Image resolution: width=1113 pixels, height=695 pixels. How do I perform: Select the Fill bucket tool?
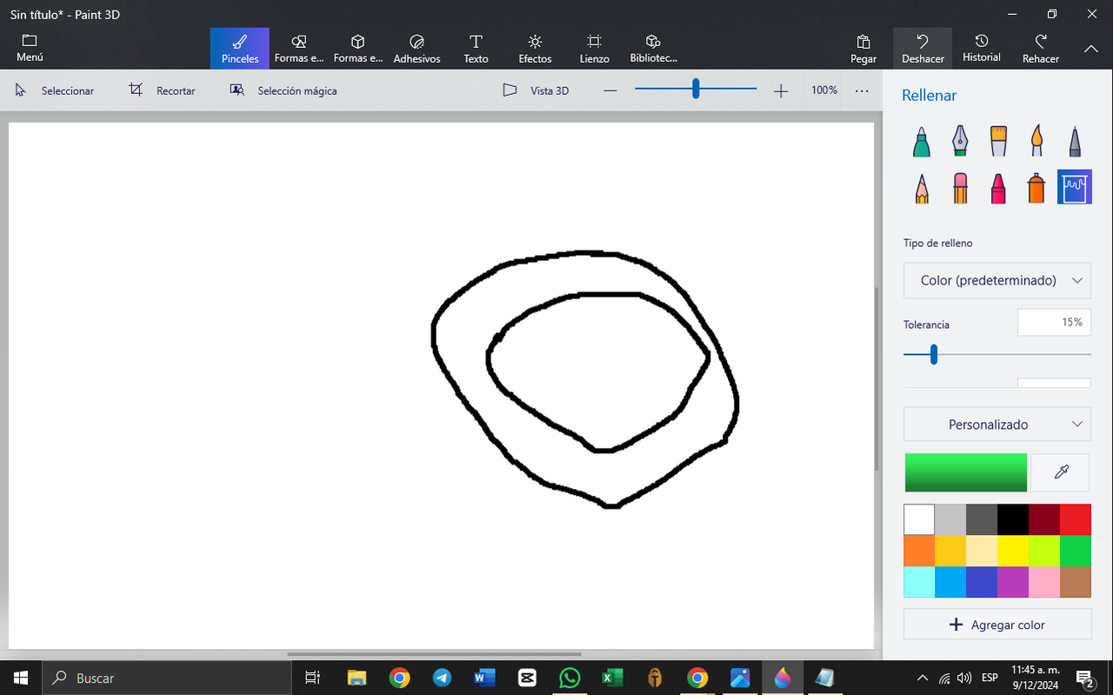point(1075,187)
